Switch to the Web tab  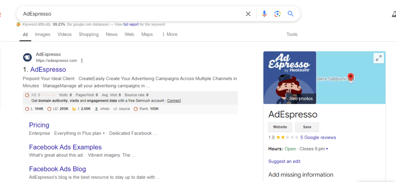click(x=129, y=34)
